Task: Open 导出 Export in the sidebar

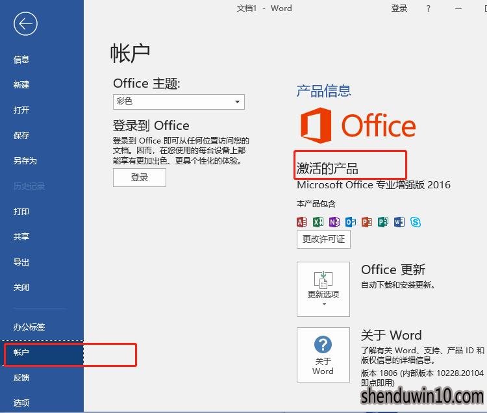Action: pyautogui.click(x=21, y=262)
